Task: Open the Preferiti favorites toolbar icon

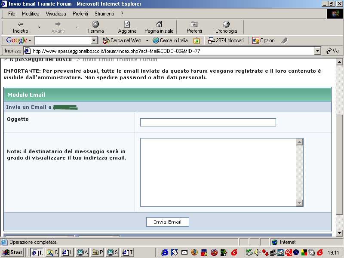Action: pos(194,24)
